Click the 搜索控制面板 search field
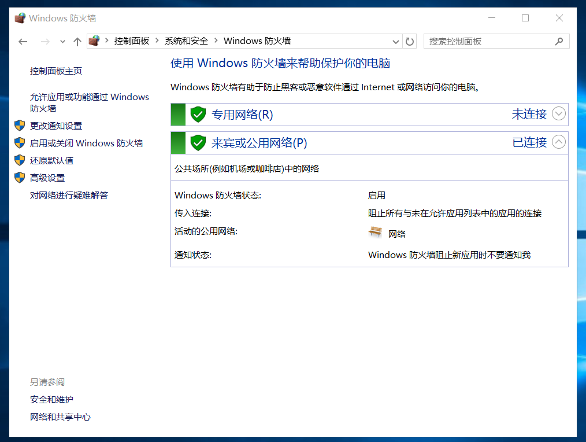This screenshot has width=586, height=442. (x=488, y=41)
